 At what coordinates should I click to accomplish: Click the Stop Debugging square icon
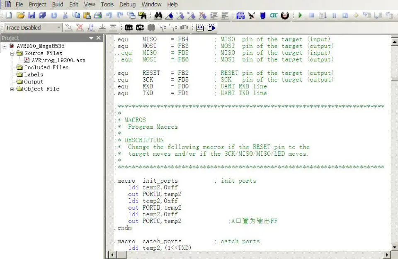click(311, 15)
